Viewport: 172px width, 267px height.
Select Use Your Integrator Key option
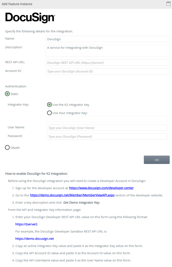pyautogui.click(x=49, y=113)
